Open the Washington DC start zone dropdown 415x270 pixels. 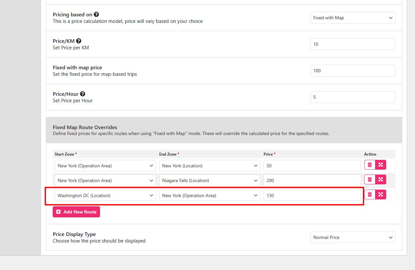(x=105, y=195)
